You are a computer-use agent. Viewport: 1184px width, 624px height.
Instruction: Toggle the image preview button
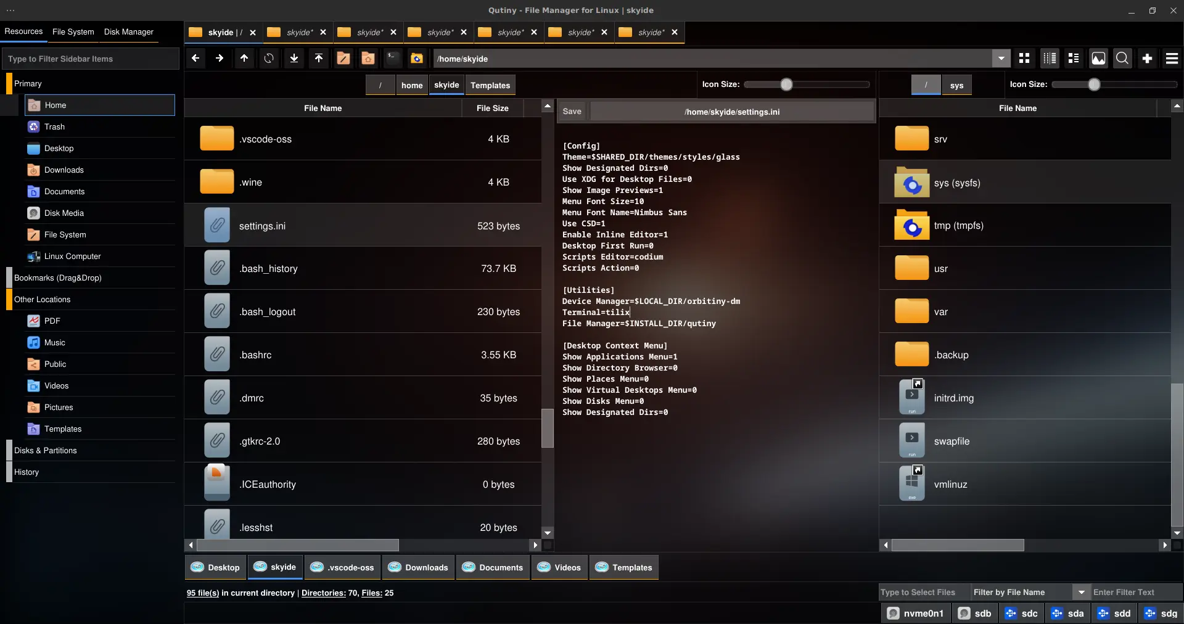click(1098, 59)
